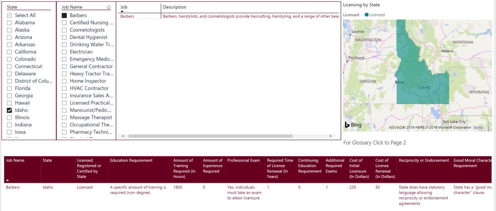496x211 pixels.
Task: Check the Colorado checkbox
Action: click(10, 59)
